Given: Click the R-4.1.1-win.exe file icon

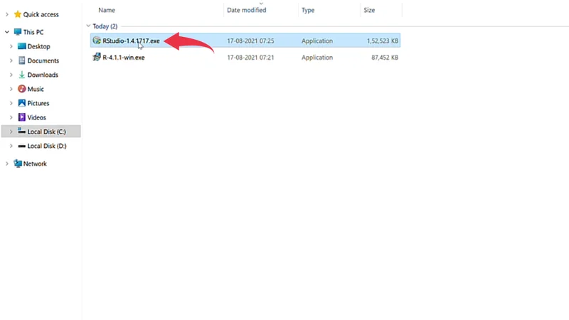Looking at the screenshot, I should point(97,58).
